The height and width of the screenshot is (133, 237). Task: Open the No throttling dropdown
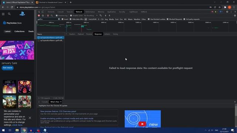tap(91, 16)
